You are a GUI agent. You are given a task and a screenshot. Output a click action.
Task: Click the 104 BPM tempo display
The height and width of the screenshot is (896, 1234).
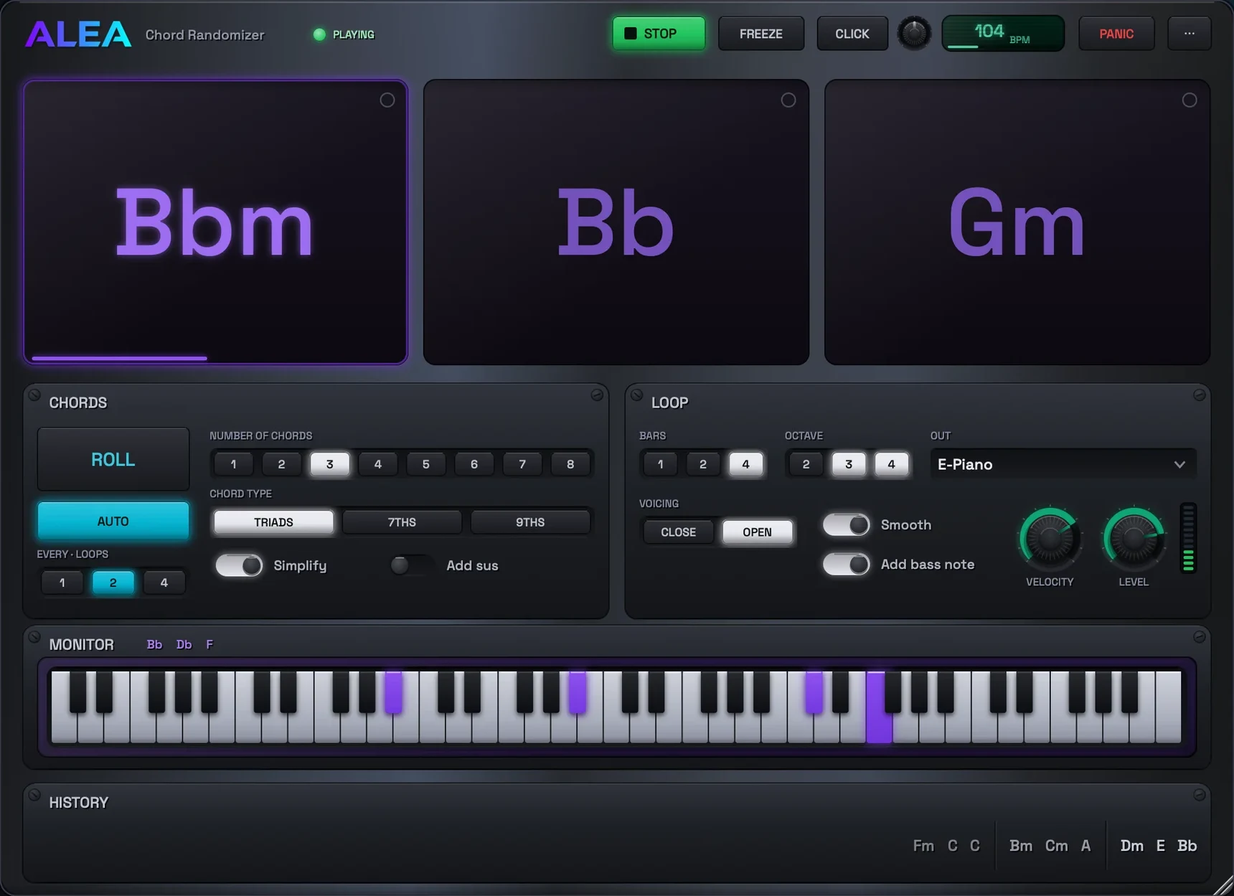(1002, 34)
